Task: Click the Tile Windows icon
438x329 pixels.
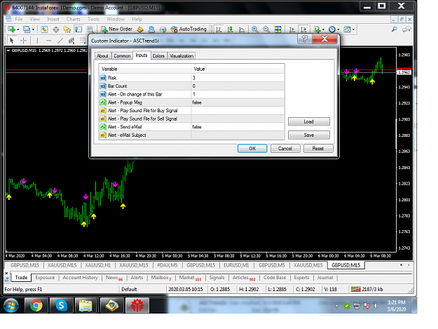Action: (x=278, y=29)
